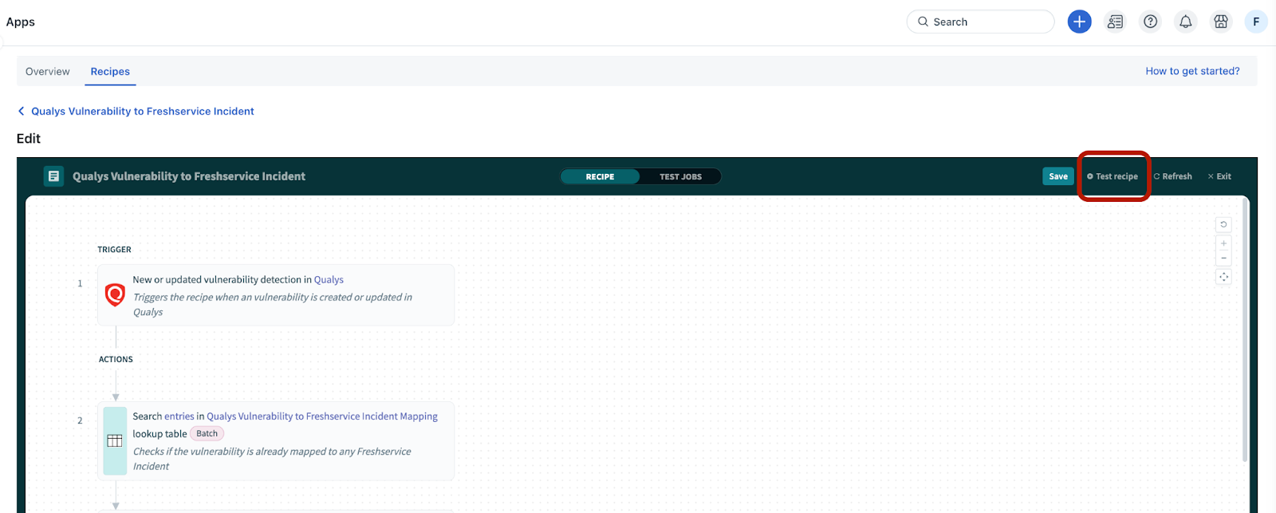Select the Search entries action card
Image resolution: width=1276 pixels, height=513 pixels.
[x=276, y=441]
